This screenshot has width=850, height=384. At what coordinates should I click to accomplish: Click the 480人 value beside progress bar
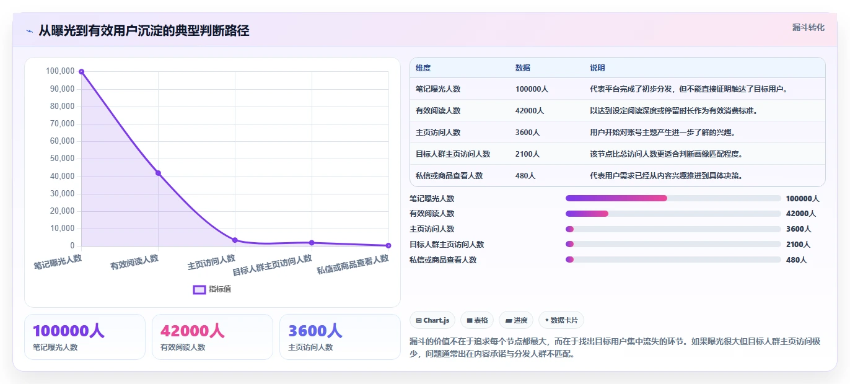click(x=797, y=260)
